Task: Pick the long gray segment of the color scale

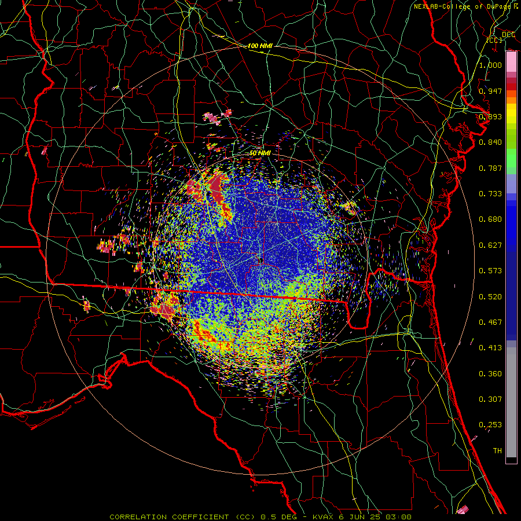Action: point(511,402)
